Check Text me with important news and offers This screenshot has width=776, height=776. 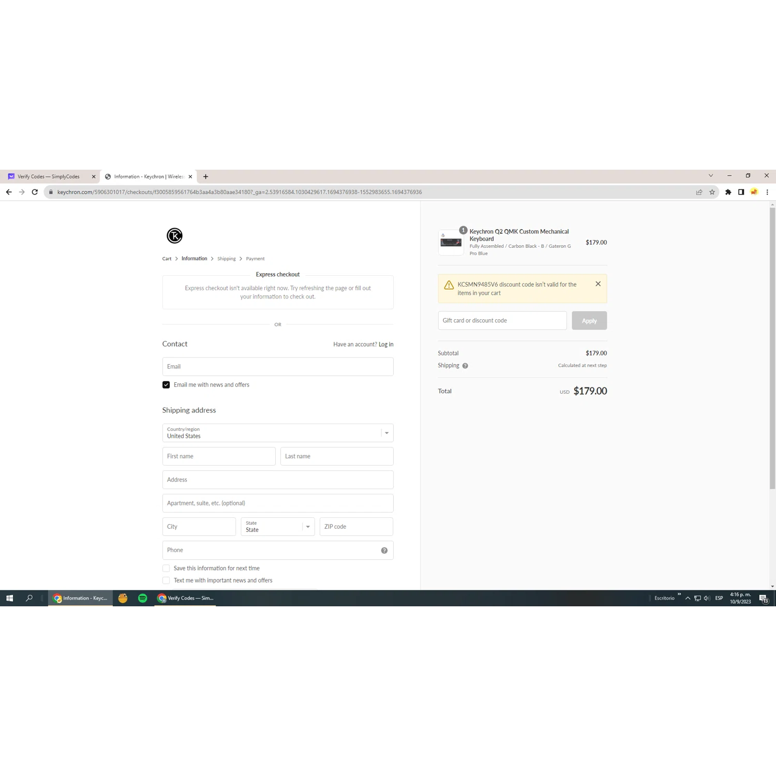click(166, 580)
